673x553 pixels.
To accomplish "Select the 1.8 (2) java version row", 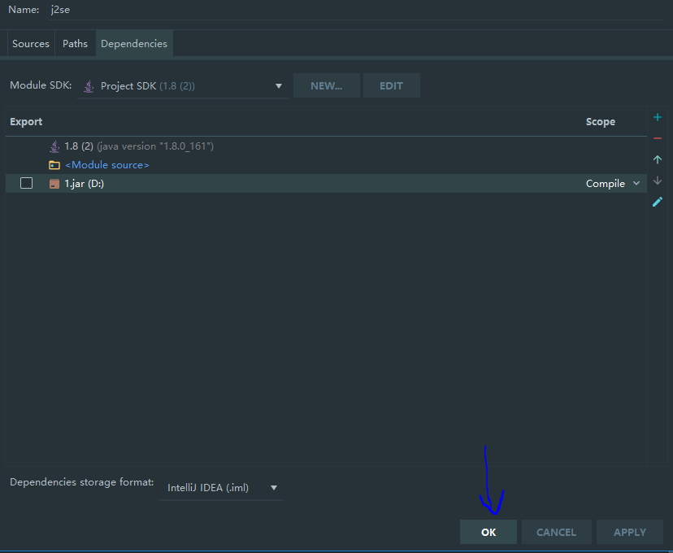I will (x=326, y=146).
